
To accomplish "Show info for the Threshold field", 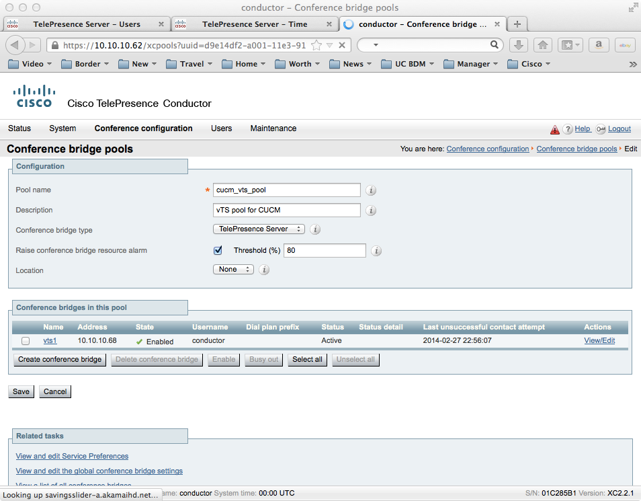I will coord(376,250).
